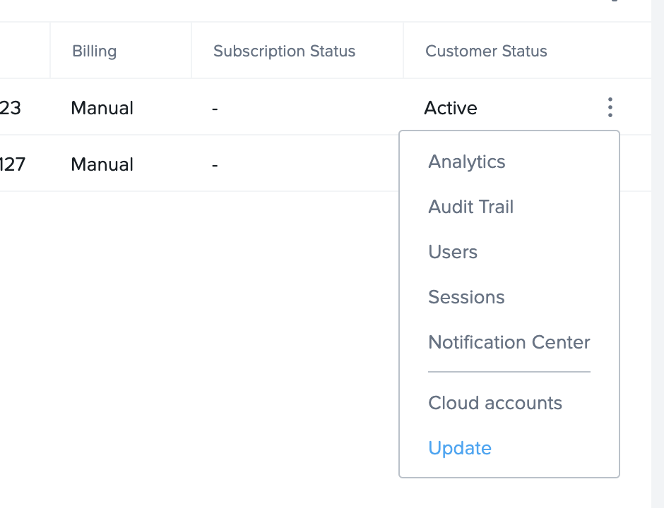Image resolution: width=664 pixels, height=508 pixels.
Task: Open Cloud accounts from the menu
Action: point(494,403)
